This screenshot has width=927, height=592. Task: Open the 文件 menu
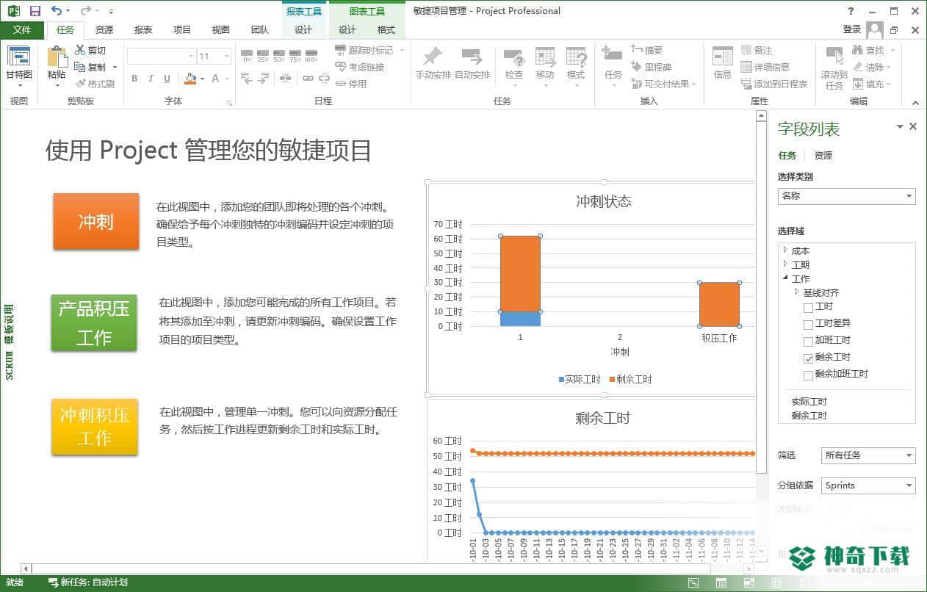pos(22,30)
